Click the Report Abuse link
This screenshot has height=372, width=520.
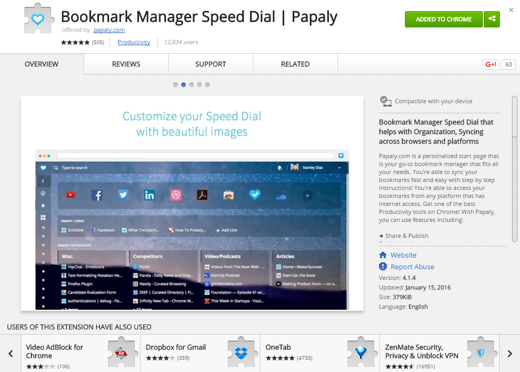[x=412, y=267]
